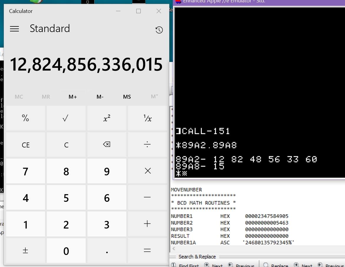Viewport: 345px width, 267px height.
Task: Click the C clear button
Action: 66,145
